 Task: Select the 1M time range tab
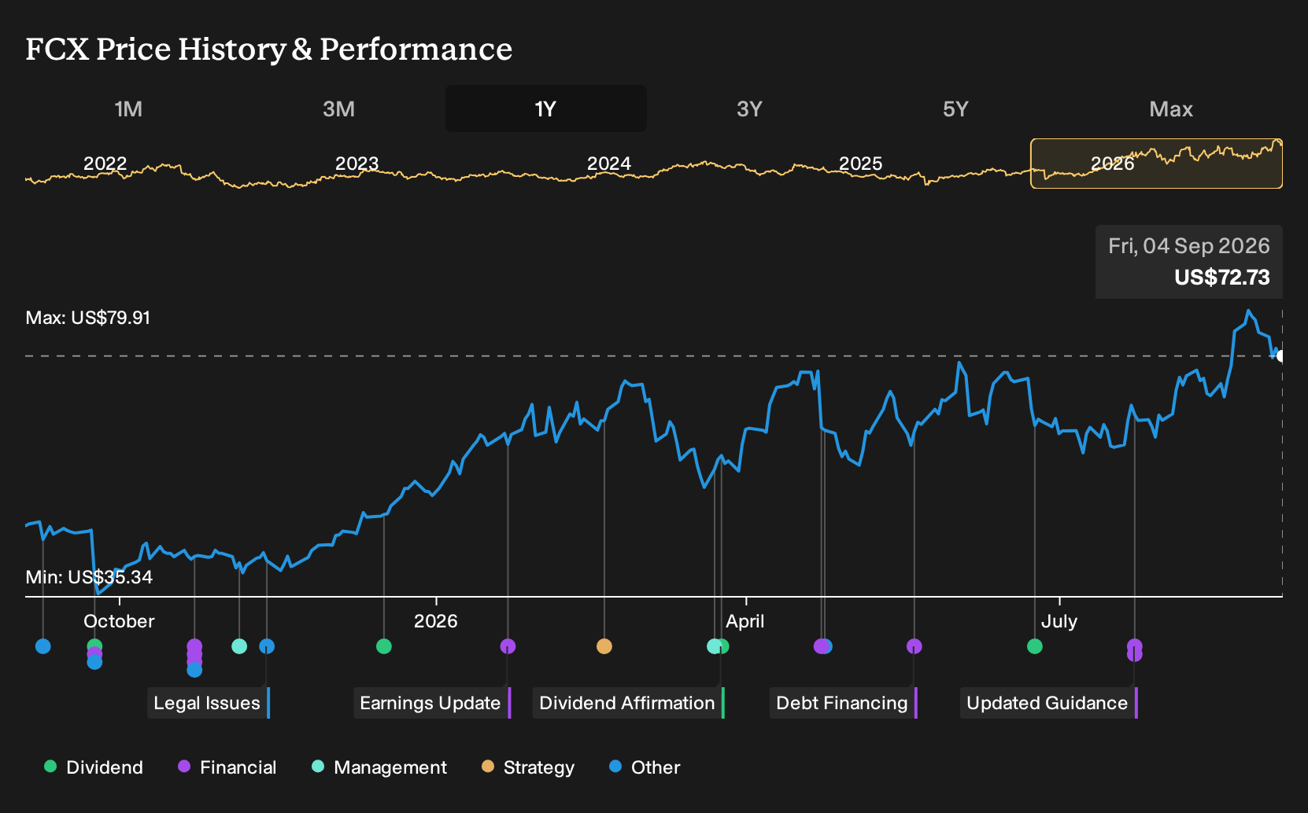pos(129,109)
